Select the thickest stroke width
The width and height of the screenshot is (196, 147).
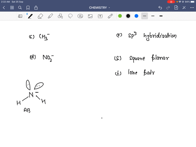click(x=161, y=16)
